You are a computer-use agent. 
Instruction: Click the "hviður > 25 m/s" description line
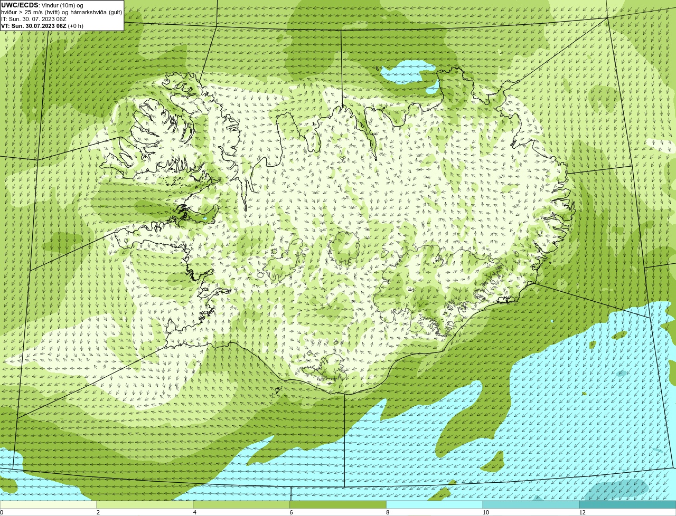click(x=62, y=12)
